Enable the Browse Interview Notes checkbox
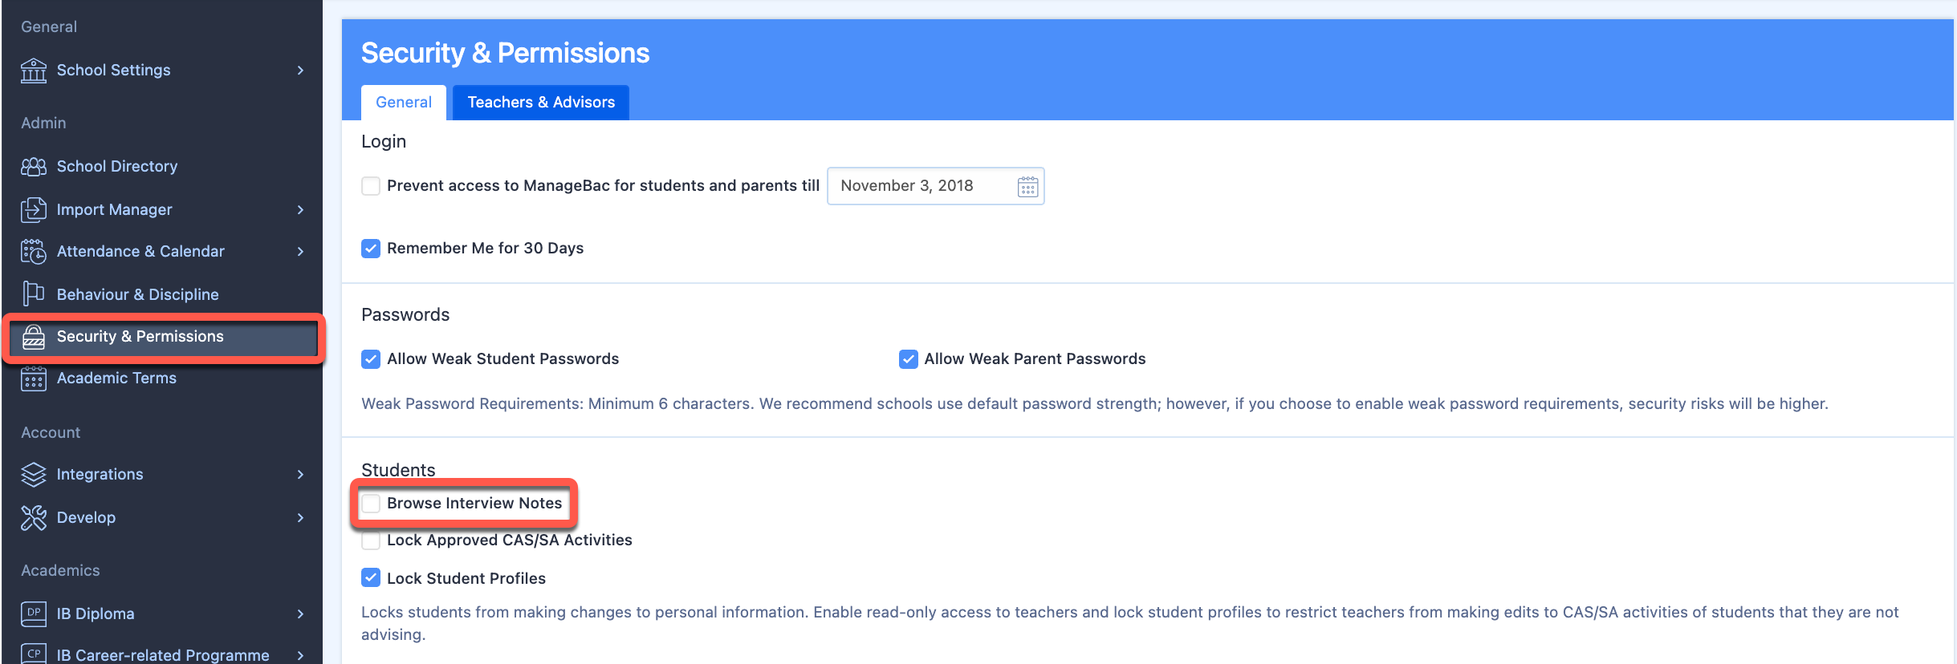 371,504
